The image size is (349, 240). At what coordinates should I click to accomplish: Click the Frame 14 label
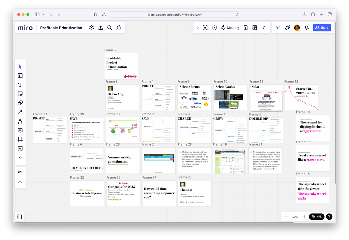[x=303, y=112]
